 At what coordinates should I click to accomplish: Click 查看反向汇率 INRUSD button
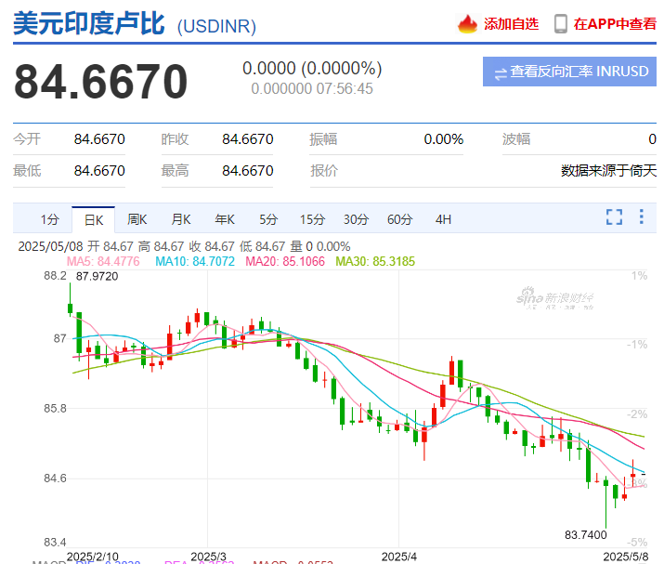569,72
